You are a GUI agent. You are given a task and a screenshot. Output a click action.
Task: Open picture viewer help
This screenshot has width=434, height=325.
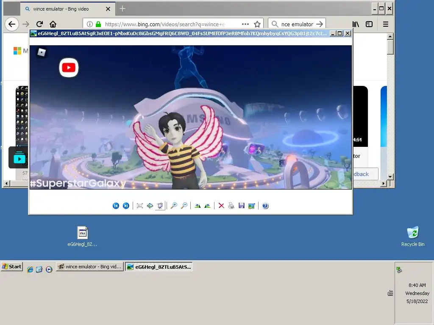click(265, 206)
